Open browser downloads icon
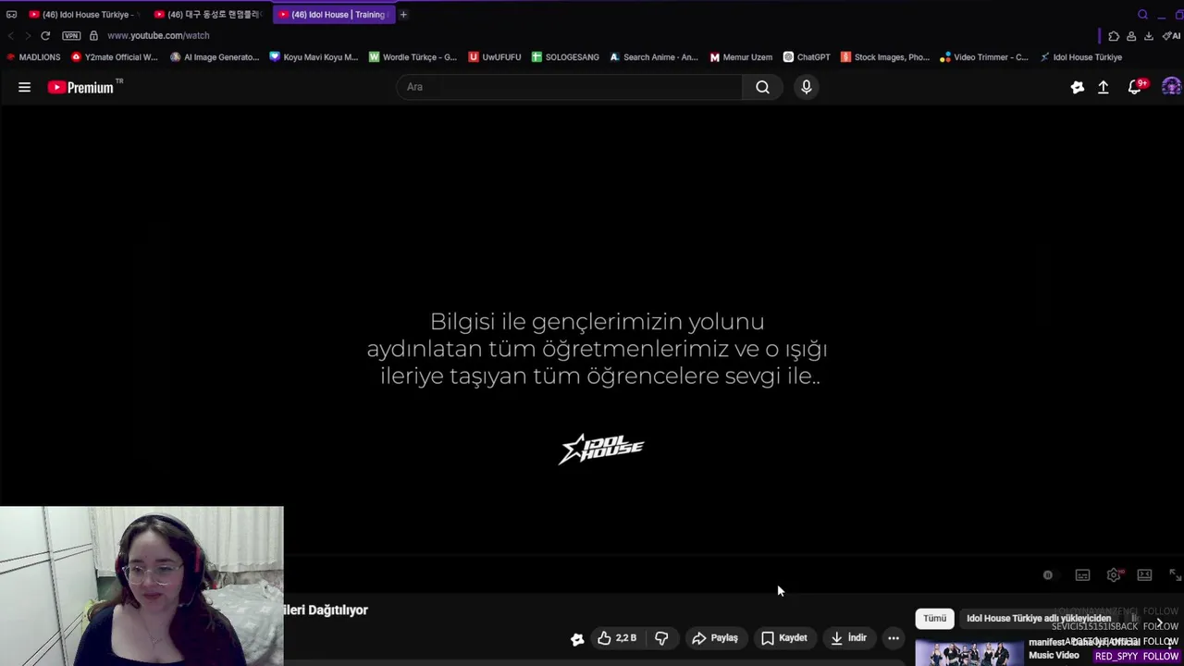 (1149, 36)
